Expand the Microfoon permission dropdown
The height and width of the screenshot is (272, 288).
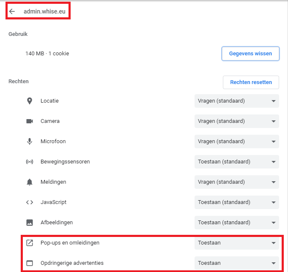[x=236, y=141]
